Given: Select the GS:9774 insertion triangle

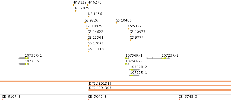Looking at the screenshot, I should point(131,40).
